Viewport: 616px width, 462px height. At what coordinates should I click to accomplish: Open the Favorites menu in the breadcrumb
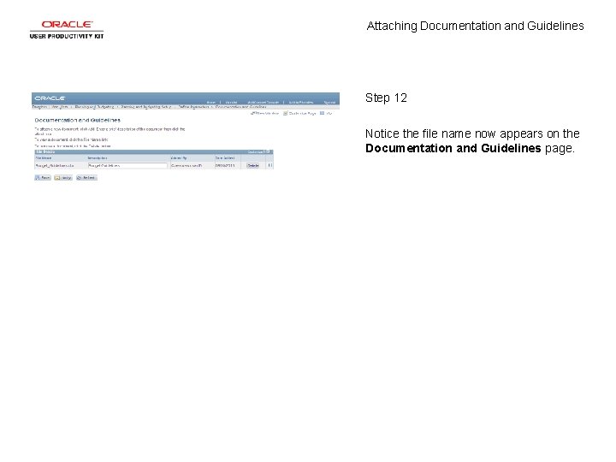[39, 107]
